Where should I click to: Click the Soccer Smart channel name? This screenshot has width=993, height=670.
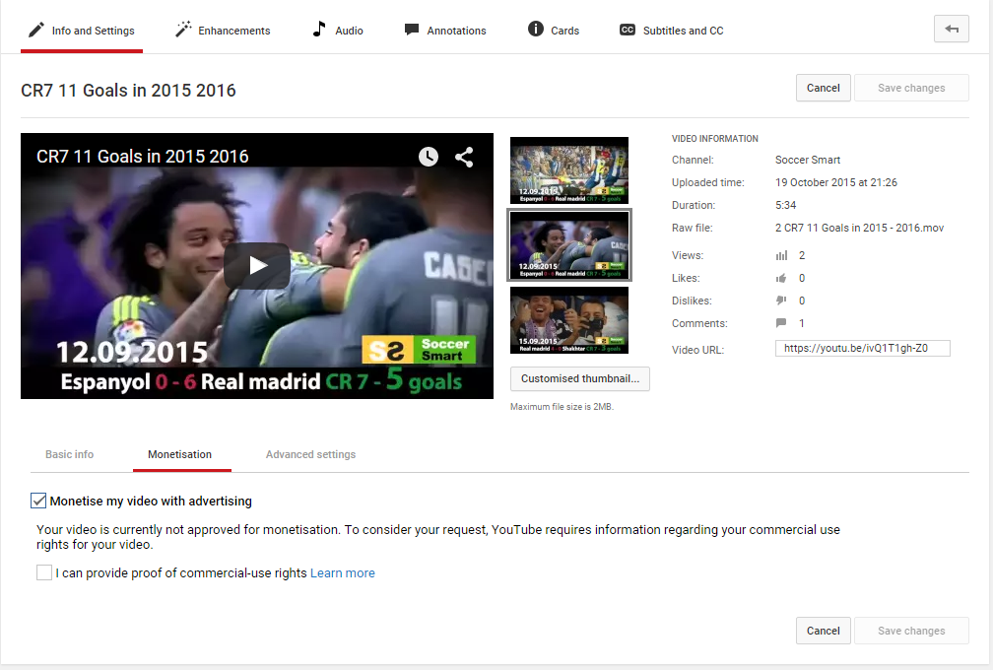[808, 161]
